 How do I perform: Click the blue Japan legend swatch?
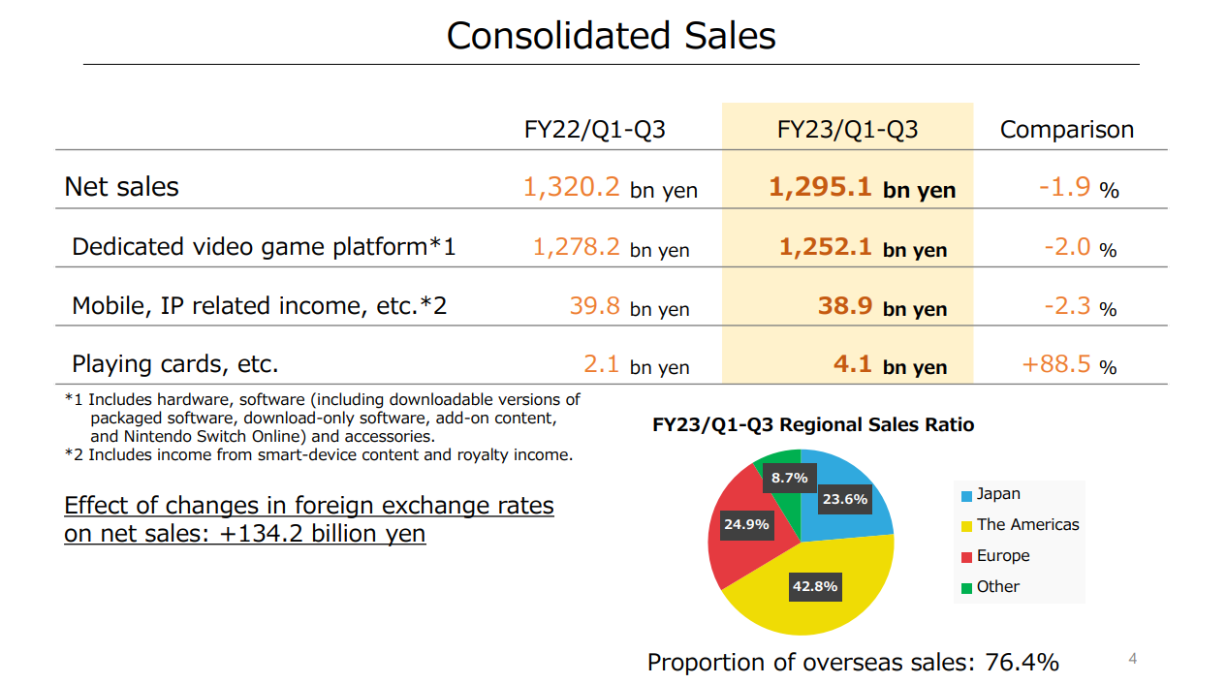[966, 495]
